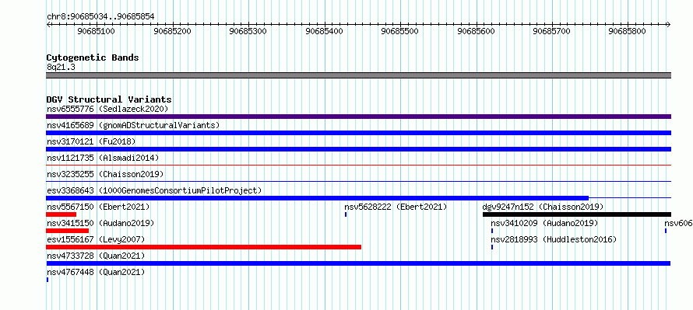This screenshot has width=693, height=310.
Task: Click ruler position 90685700
Action: point(551,31)
